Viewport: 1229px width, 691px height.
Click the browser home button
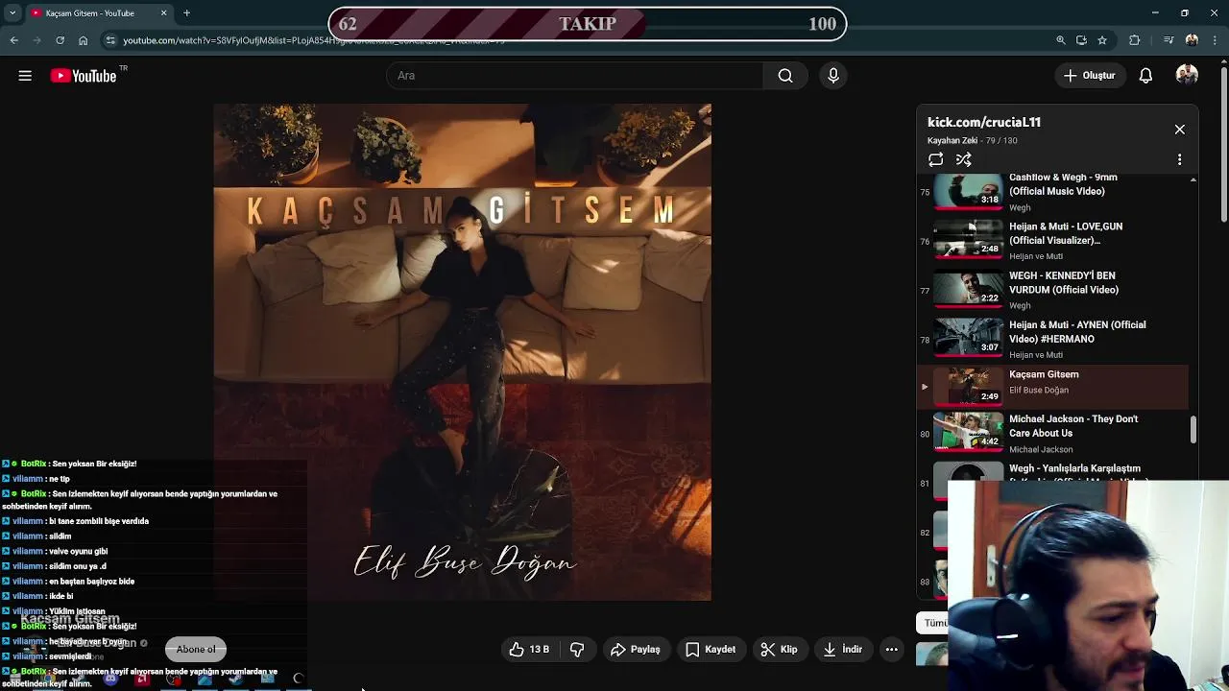click(84, 40)
